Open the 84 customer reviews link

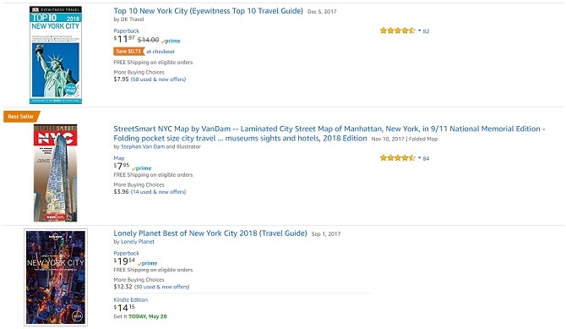[x=426, y=158]
